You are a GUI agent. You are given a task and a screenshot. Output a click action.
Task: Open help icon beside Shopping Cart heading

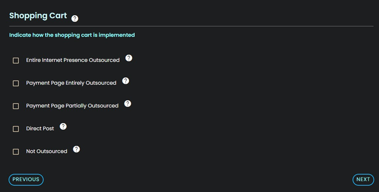75,19
